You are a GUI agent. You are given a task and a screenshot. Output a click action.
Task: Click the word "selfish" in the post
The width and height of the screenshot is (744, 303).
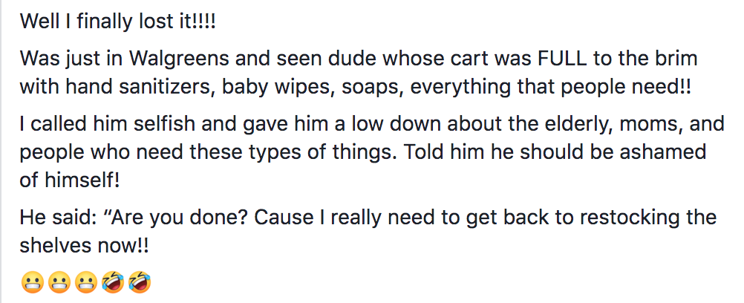click(x=173, y=123)
